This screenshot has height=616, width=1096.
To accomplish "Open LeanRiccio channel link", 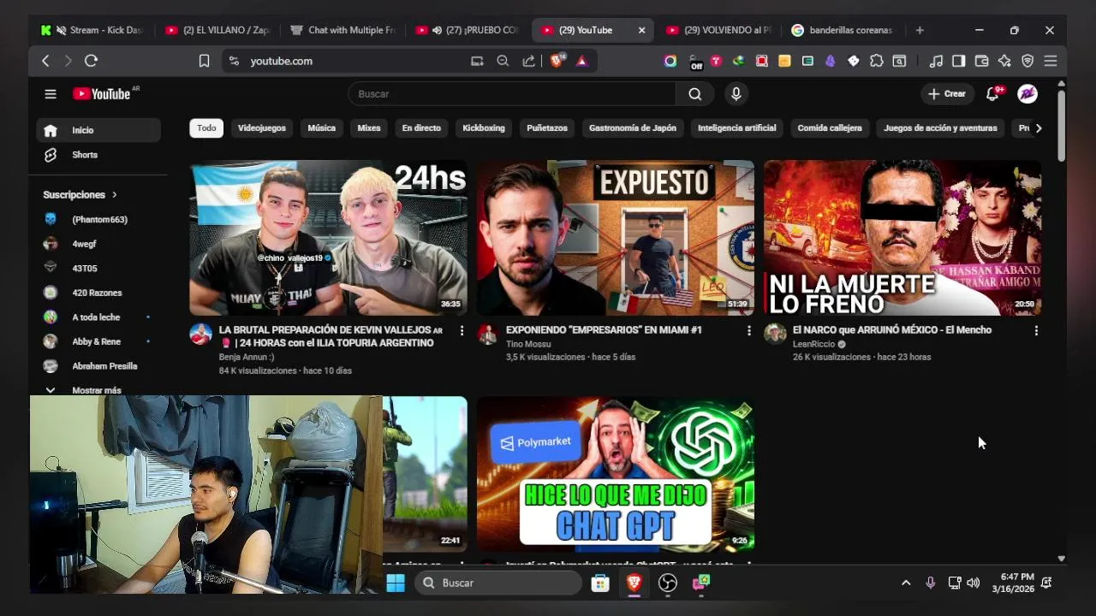I will [813, 344].
